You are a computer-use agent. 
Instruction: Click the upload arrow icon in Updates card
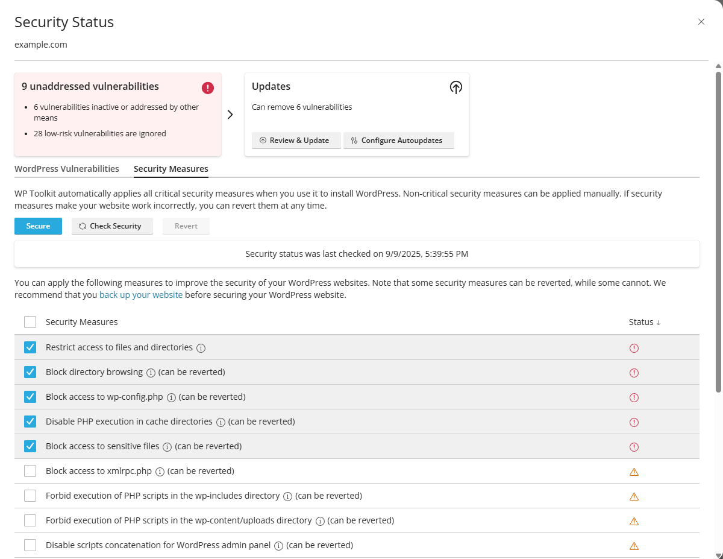pos(456,87)
